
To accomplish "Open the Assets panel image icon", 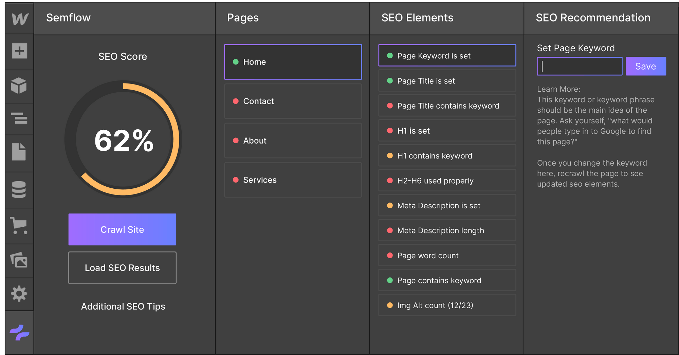I will pos(19,260).
